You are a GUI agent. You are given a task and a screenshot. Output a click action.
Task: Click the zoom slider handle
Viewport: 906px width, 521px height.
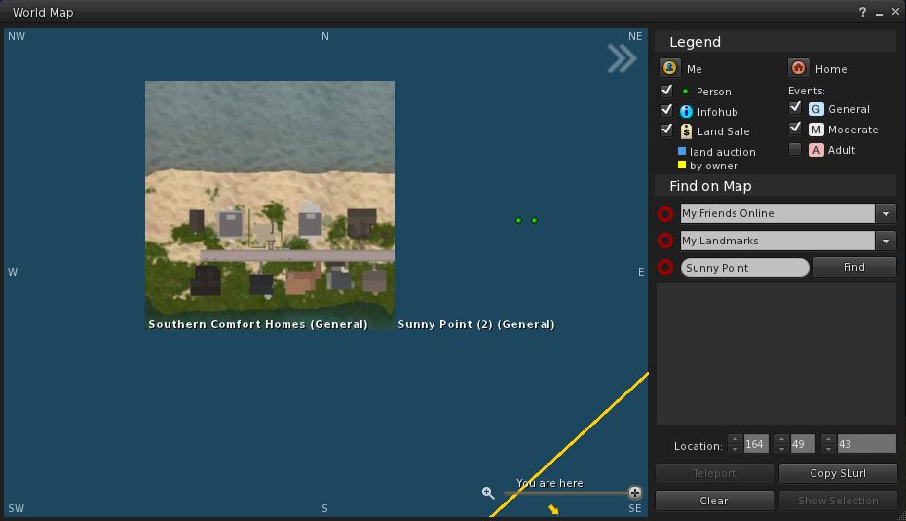(x=634, y=493)
